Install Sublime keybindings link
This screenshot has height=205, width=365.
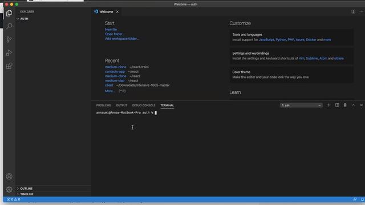[x=312, y=58]
